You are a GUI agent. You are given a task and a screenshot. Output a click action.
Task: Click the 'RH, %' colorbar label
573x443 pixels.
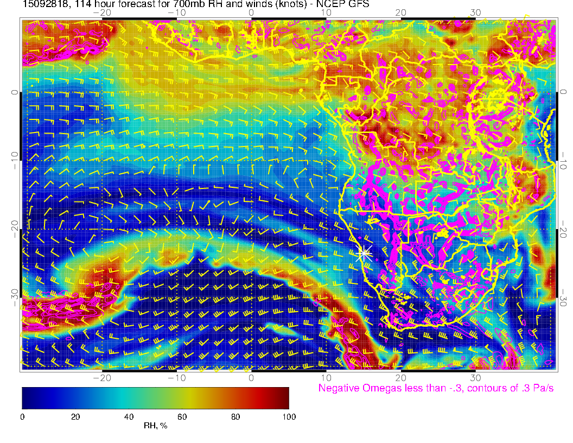[155, 426]
